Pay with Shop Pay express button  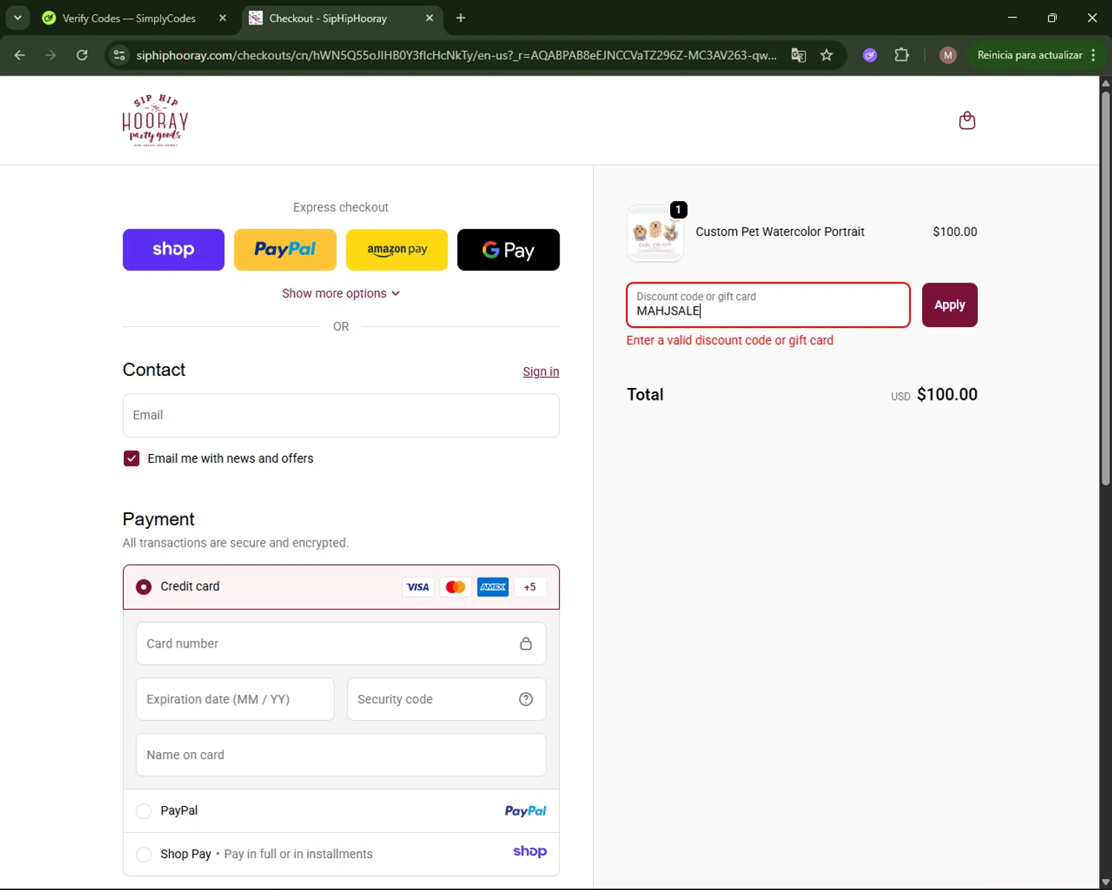(173, 250)
